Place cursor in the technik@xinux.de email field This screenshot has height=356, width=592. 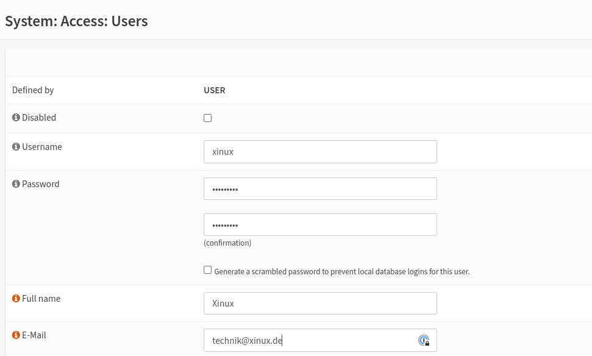pyautogui.click(x=311, y=340)
